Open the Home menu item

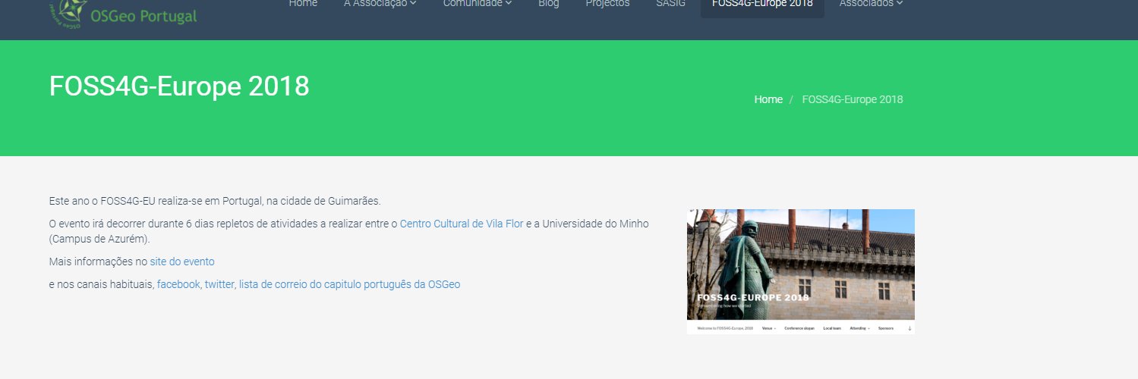(303, 4)
